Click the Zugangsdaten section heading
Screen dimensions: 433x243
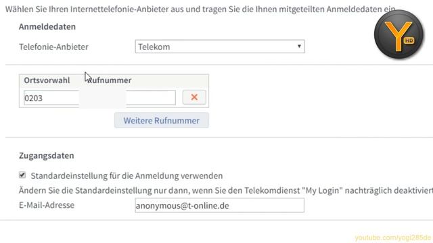(x=47, y=156)
